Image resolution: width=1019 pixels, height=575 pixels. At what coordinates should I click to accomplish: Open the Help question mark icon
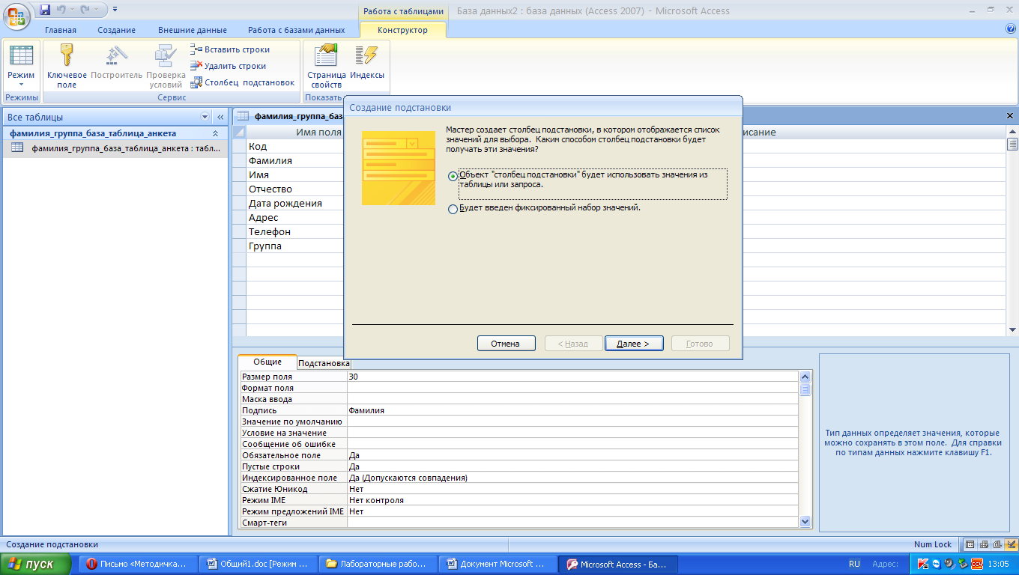point(1010,29)
